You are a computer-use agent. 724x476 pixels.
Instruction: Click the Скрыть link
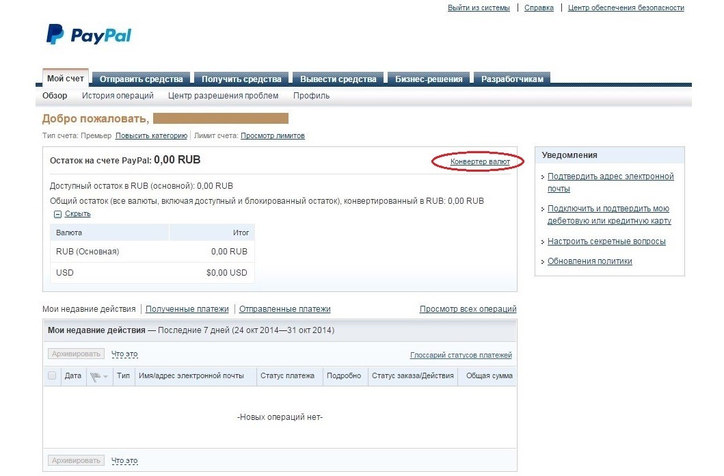click(77, 214)
